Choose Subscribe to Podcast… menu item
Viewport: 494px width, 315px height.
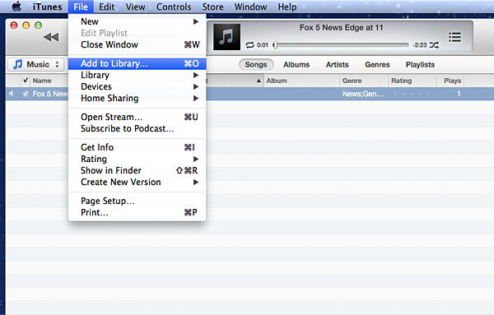137,128
